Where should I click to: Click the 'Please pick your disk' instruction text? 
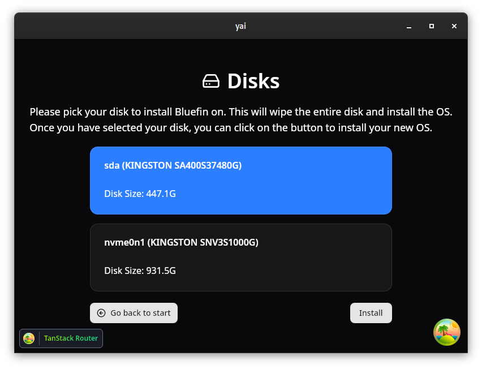(240, 119)
